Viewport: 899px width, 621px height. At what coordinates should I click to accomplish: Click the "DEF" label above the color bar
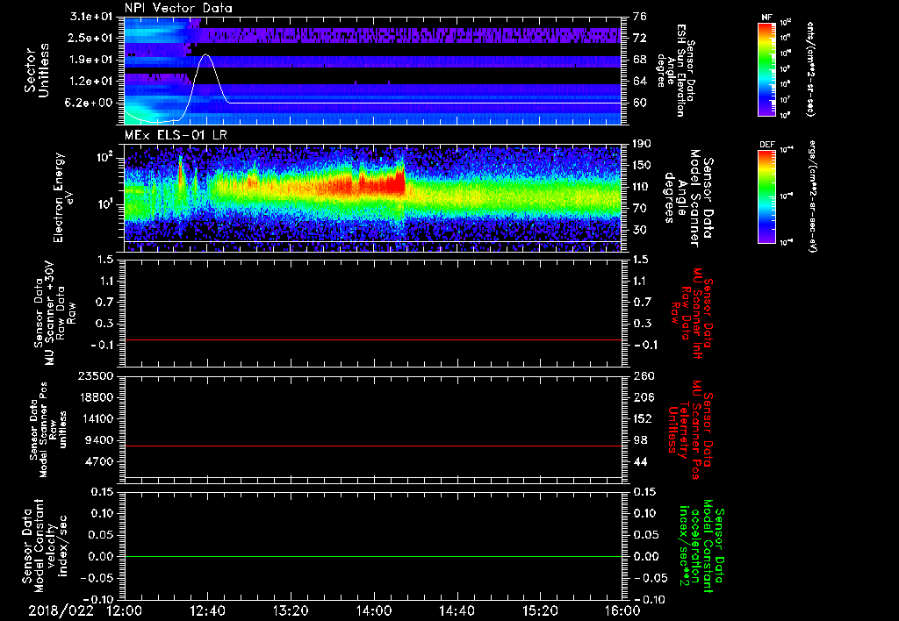tap(766, 145)
